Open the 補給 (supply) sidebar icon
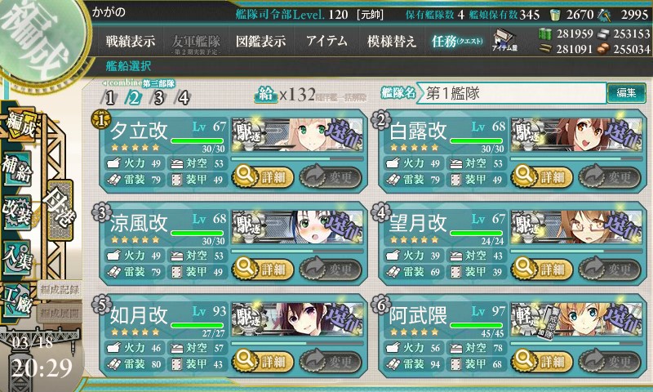This screenshot has width=653, height=392. [x=17, y=168]
